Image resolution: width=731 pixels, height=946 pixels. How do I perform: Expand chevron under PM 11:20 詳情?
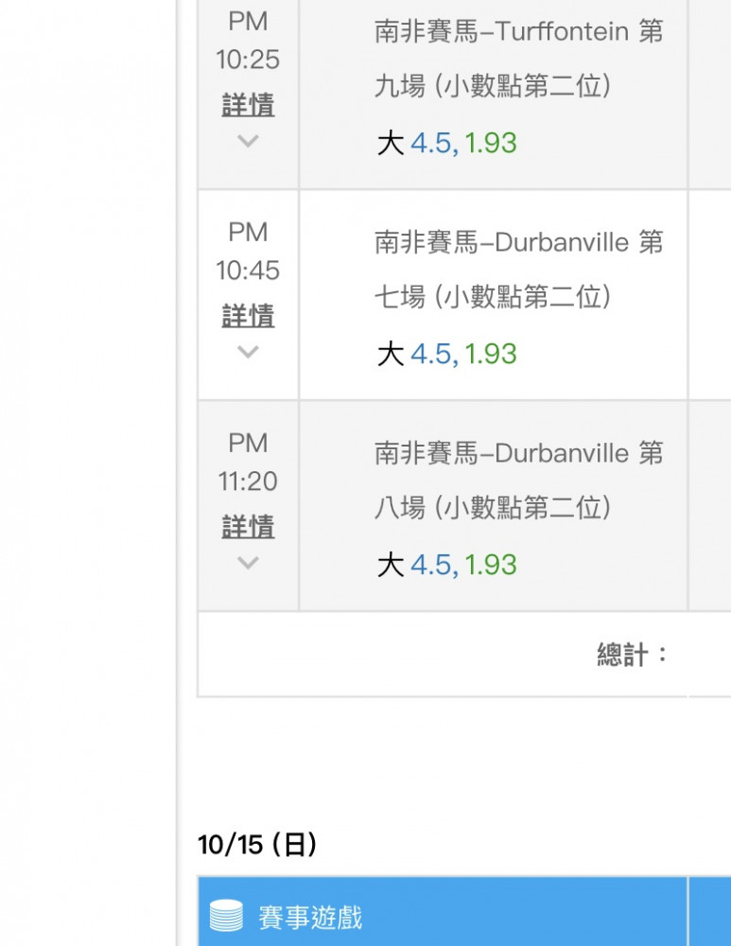click(x=248, y=563)
